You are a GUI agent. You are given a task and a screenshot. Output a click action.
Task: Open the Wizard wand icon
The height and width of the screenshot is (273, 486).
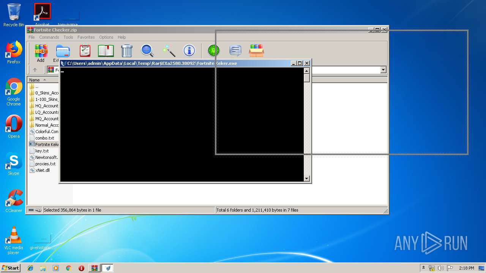169,50
